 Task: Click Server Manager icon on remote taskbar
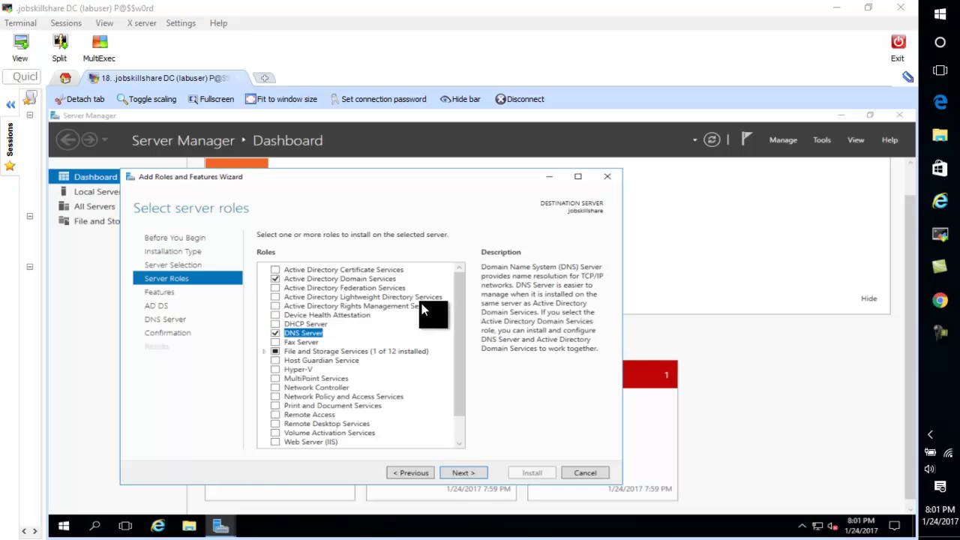coord(220,526)
